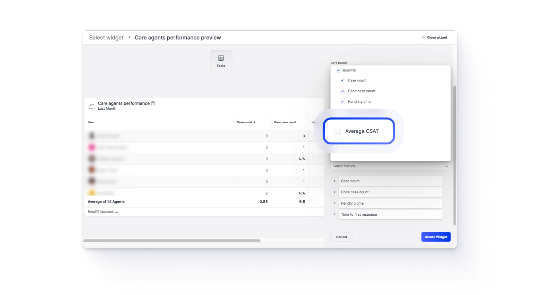Image resolution: width=540 pixels, height=295 pixels.
Task: Collapse the Select metrics dropdown
Action: click(x=446, y=166)
